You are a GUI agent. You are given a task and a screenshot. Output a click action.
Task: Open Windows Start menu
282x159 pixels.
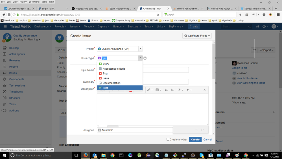4,155
